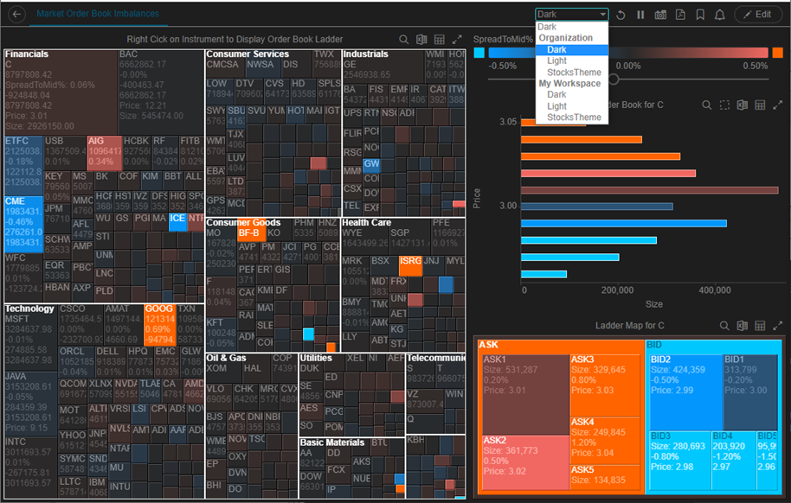Select the ASK2 block in Ladder Map
791x503 pixels.
tap(525, 462)
